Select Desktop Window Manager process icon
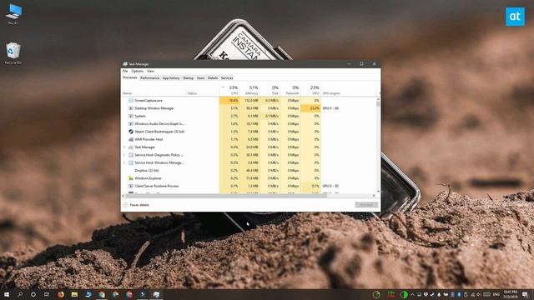Image resolution: width=534 pixels, height=300 pixels. 131,108
